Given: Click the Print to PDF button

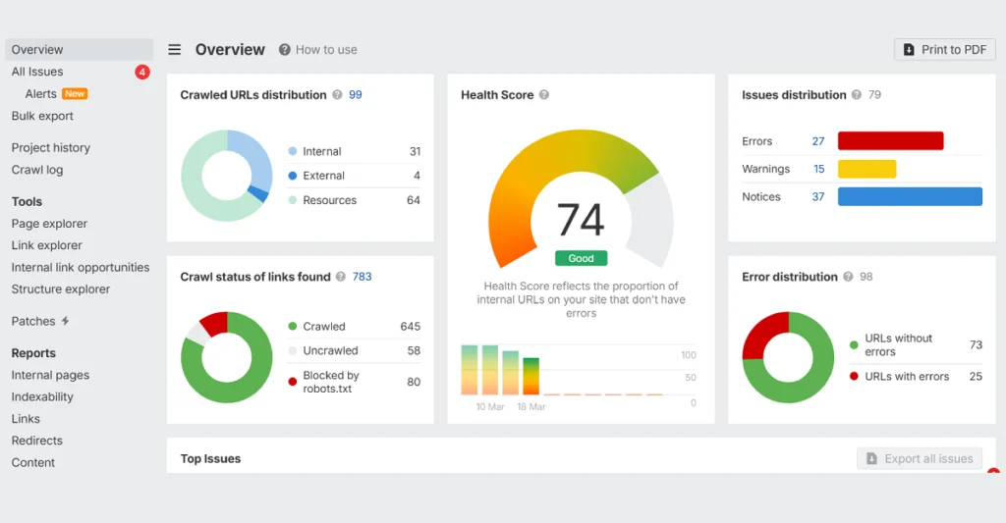Looking at the screenshot, I should click(944, 49).
